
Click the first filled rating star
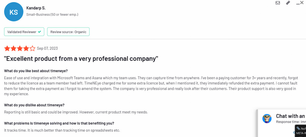point(7,48)
